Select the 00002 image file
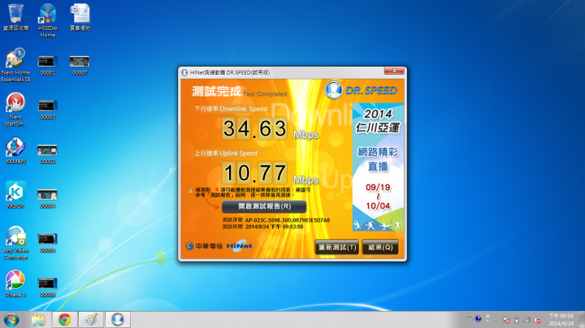 (x=47, y=110)
